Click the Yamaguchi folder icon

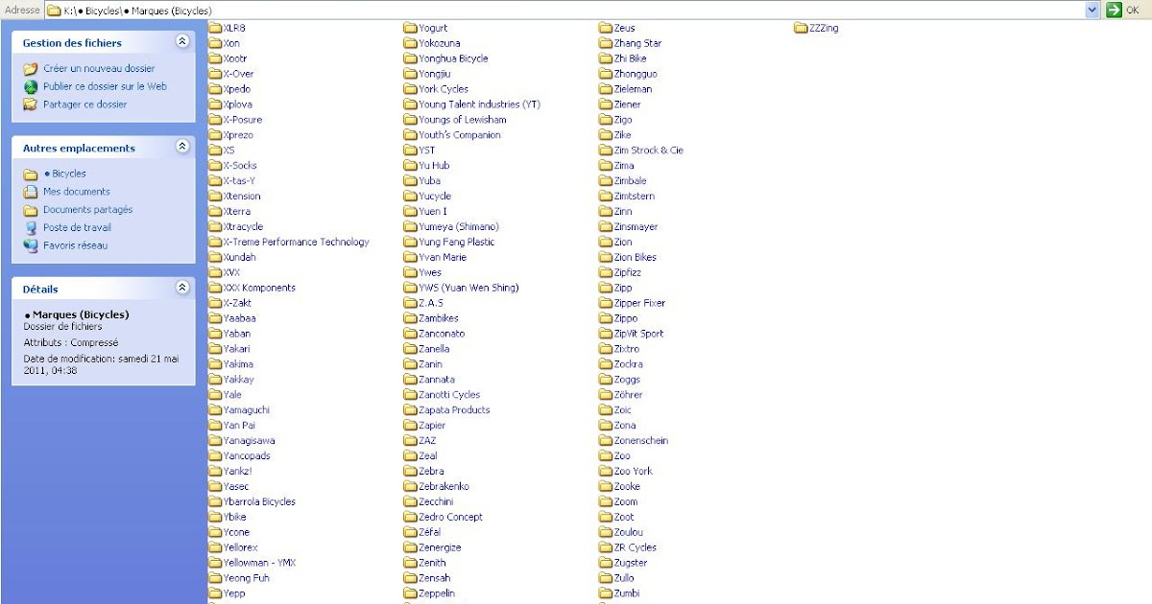(x=215, y=410)
